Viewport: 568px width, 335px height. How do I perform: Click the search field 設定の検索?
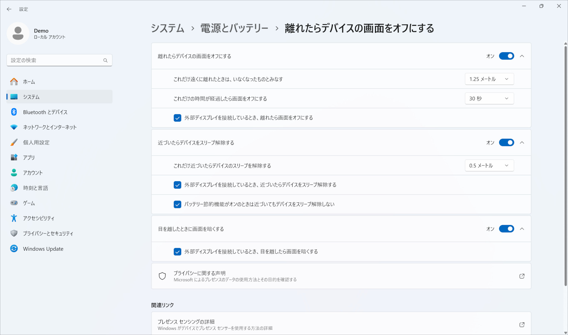coord(59,60)
